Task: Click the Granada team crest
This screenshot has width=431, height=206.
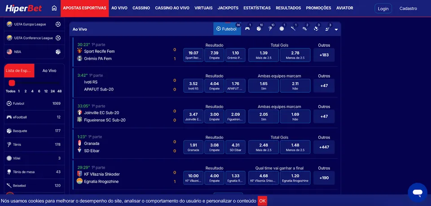Action: pyautogui.click(x=80, y=143)
